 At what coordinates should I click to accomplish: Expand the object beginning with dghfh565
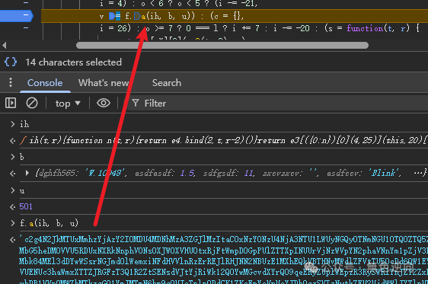(x=27, y=173)
